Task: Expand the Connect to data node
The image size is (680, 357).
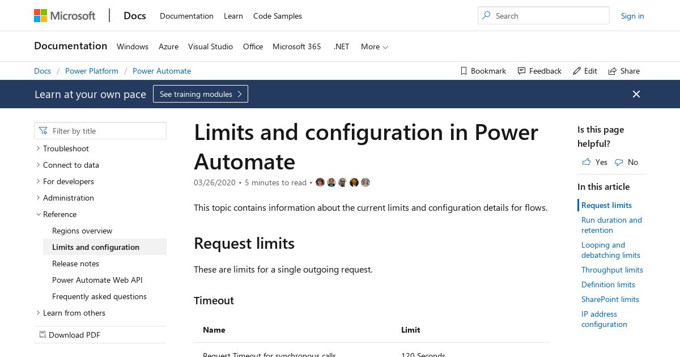Action: (39, 165)
